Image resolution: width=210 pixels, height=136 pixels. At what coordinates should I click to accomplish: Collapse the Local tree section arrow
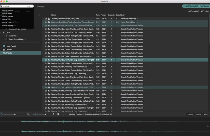click(x=1, y=33)
